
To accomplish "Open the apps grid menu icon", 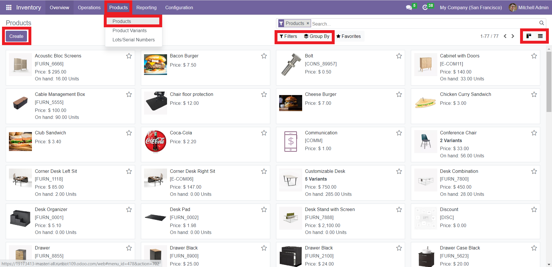I will click(9, 7).
